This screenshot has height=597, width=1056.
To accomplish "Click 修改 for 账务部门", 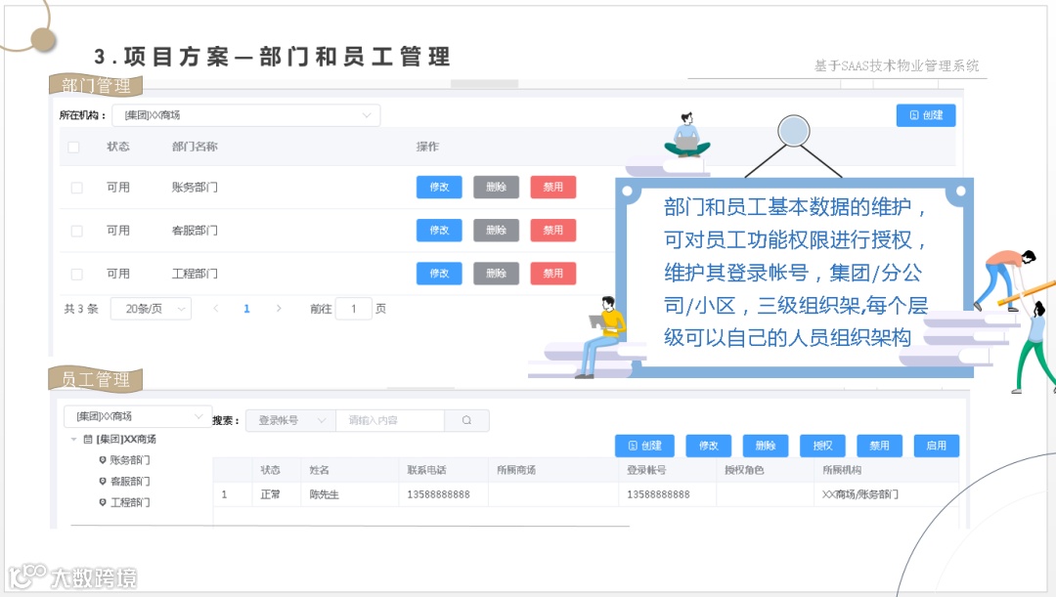I will [439, 187].
